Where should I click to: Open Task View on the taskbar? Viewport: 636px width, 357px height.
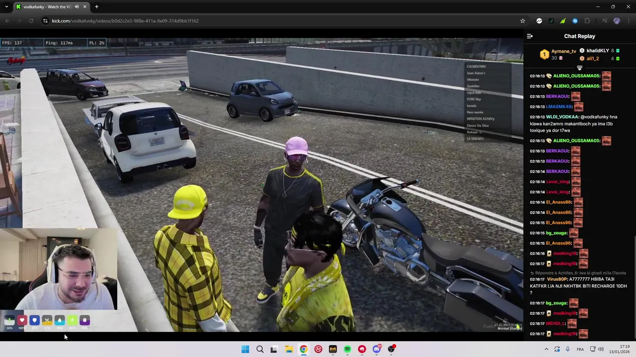(x=274, y=350)
